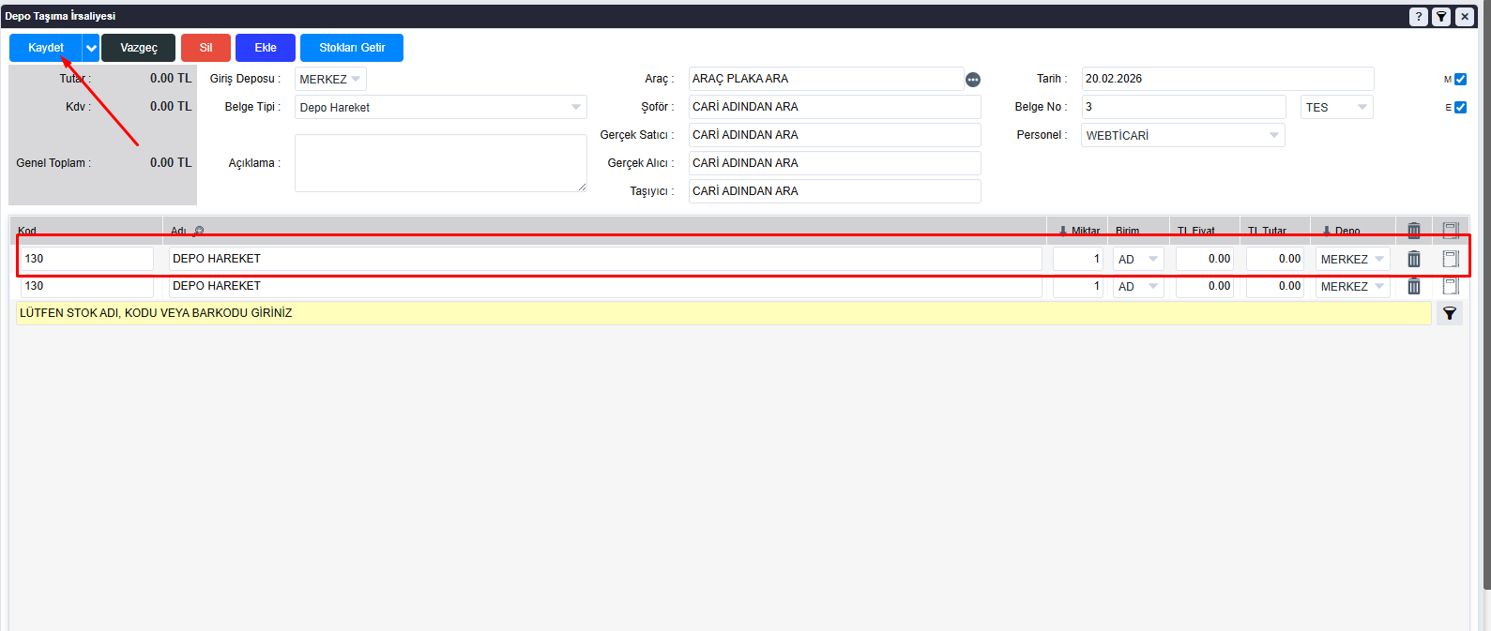Uncheck the M checkbox
Screen dimensions: 1491x631
point(1460,80)
